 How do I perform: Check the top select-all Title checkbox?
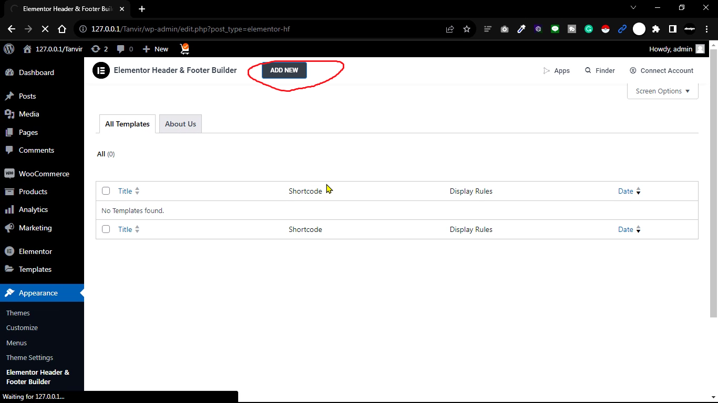click(106, 190)
